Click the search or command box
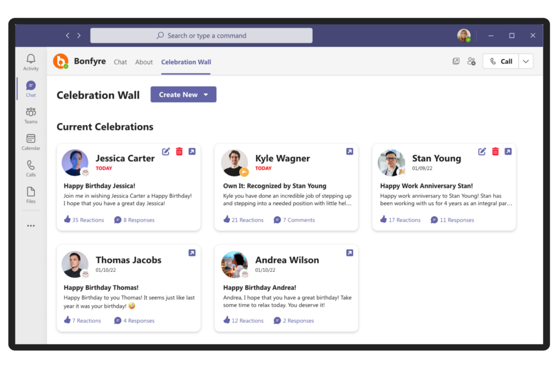558x372 pixels. click(201, 35)
